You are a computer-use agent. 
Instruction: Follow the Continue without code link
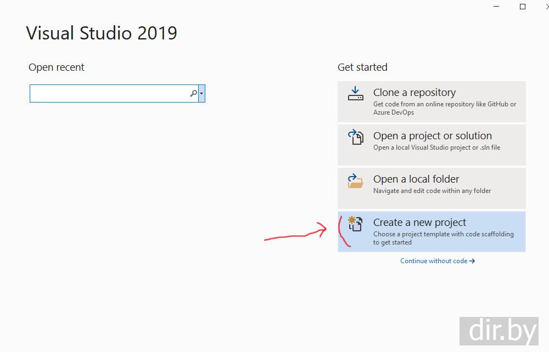pyautogui.click(x=434, y=261)
